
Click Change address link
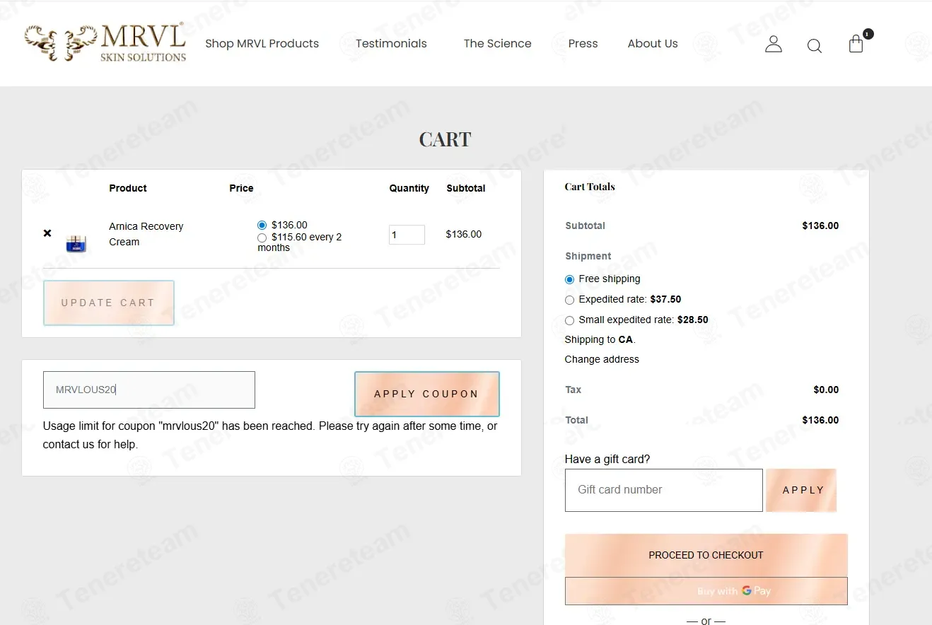[x=602, y=359]
